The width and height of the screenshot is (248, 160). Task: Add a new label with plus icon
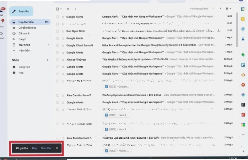(48, 60)
